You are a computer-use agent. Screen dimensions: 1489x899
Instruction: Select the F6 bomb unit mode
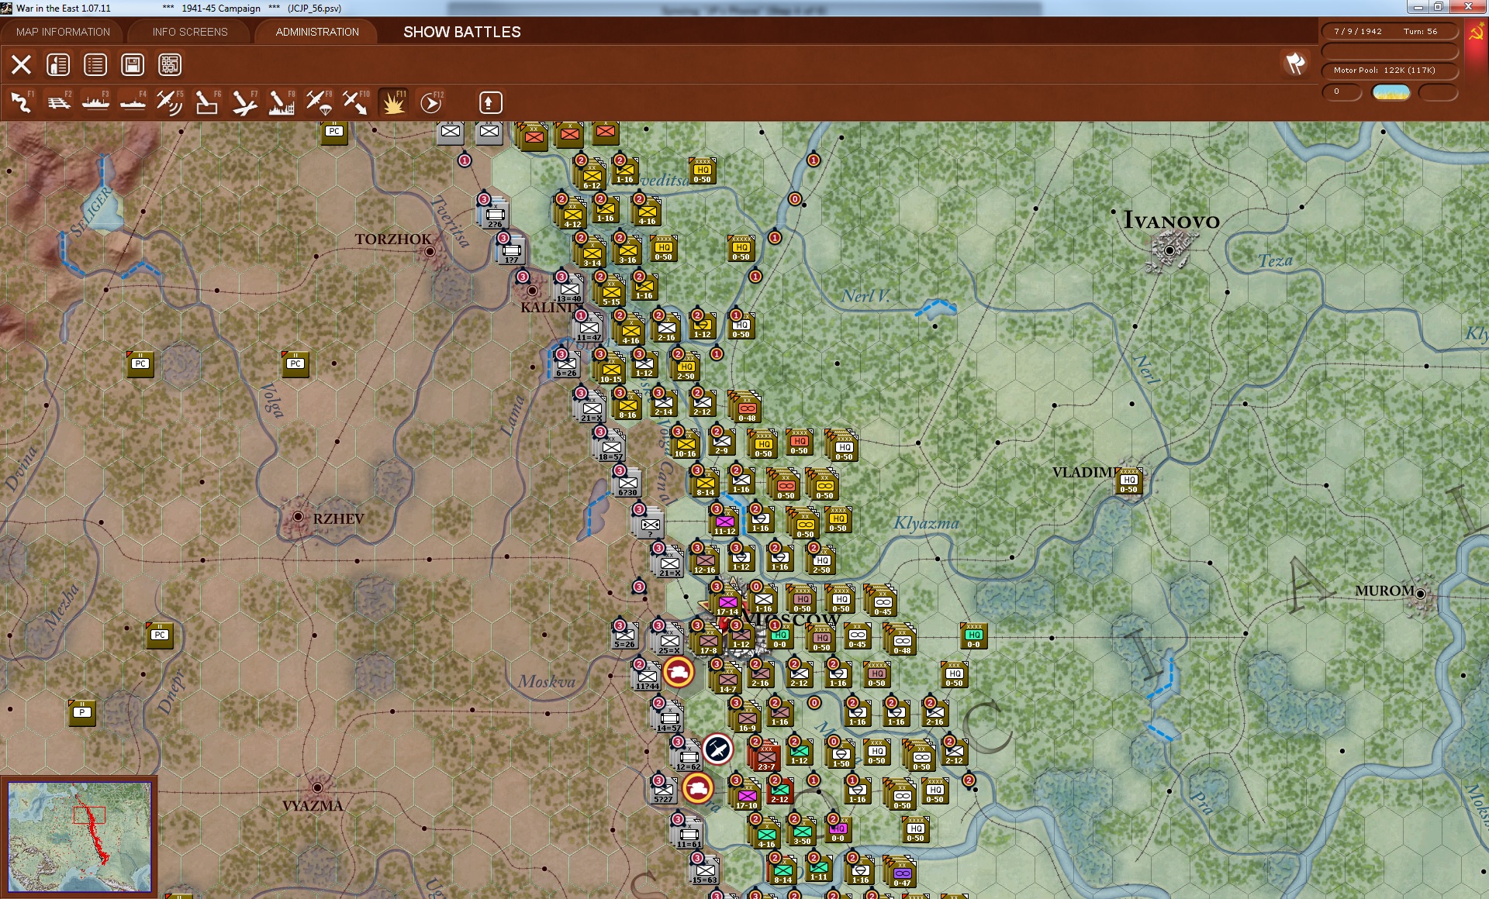coord(207,102)
